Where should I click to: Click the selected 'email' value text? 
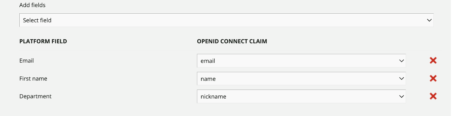pos(208,61)
